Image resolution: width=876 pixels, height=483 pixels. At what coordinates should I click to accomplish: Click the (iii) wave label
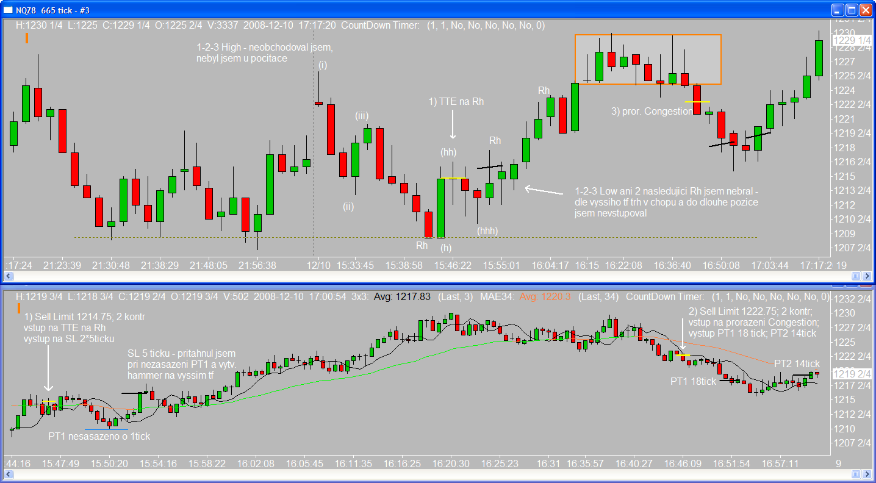coord(362,116)
